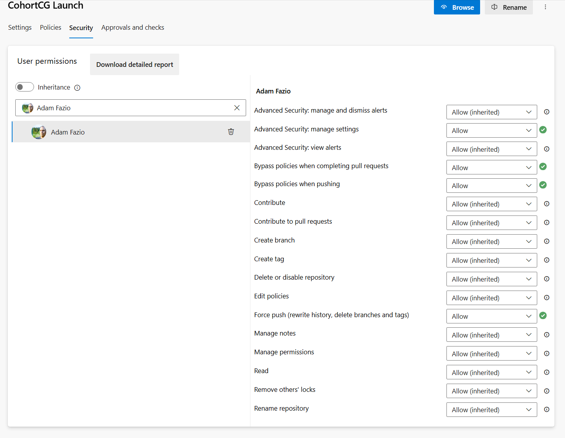Toggle the Inheritance switch

click(25, 87)
